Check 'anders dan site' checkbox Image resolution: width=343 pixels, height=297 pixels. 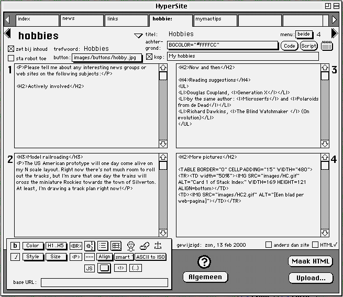pyautogui.click(x=269, y=245)
